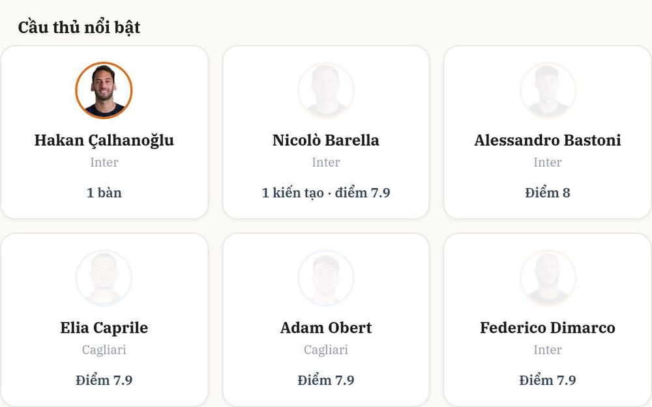The width and height of the screenshot is (652, 407).
Task: Click Alessandro Bastoni's faded avatar
Action: pyautogui.click(x=548, y=90)
